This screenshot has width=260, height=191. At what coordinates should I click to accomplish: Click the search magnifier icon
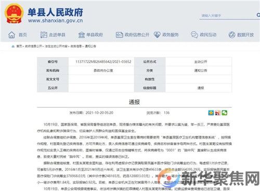[x=258, y=15]
